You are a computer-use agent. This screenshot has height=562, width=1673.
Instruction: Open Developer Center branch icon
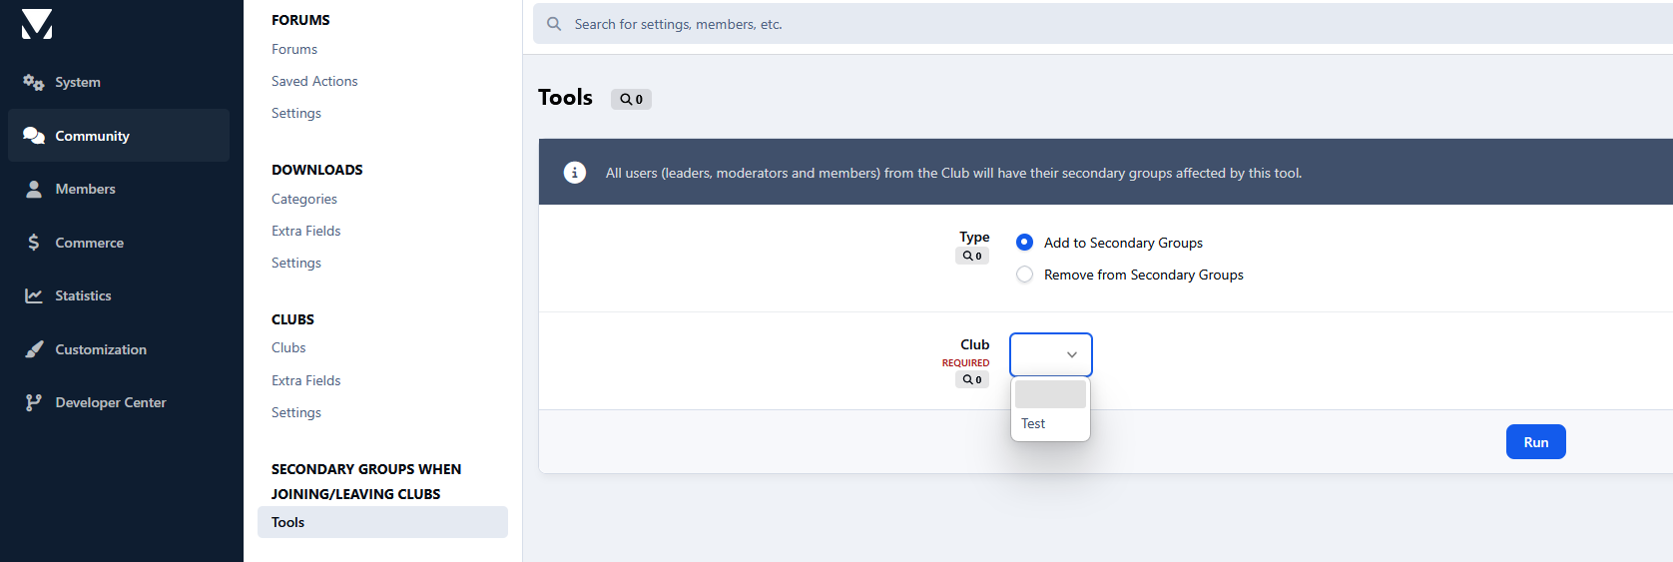click(x=34, y=402)
